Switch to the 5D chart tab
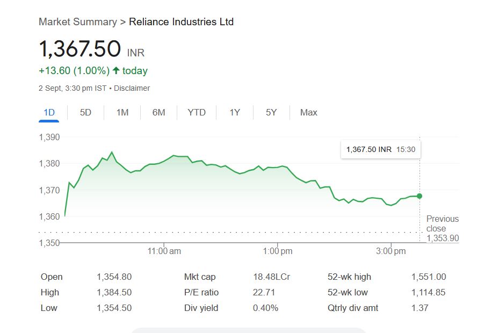 point(85,112)
